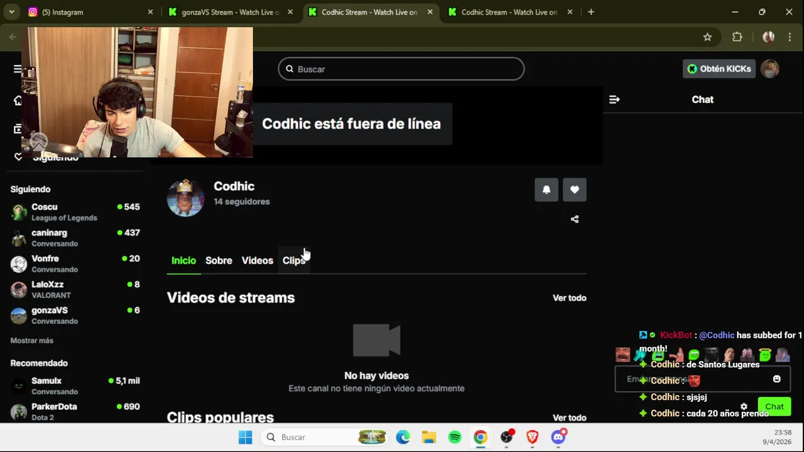The width and height of the screenshot is (804, 452).
Task: Open the taskbar clock and date
Action: [x=777, y=437]
